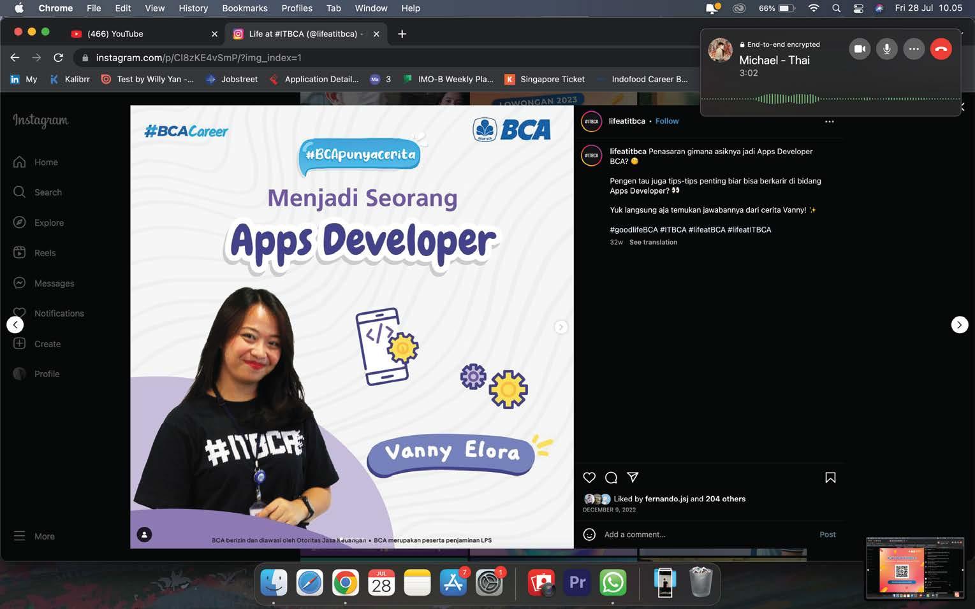
Task: Click See translation under caption
Action: pos(653,242)
